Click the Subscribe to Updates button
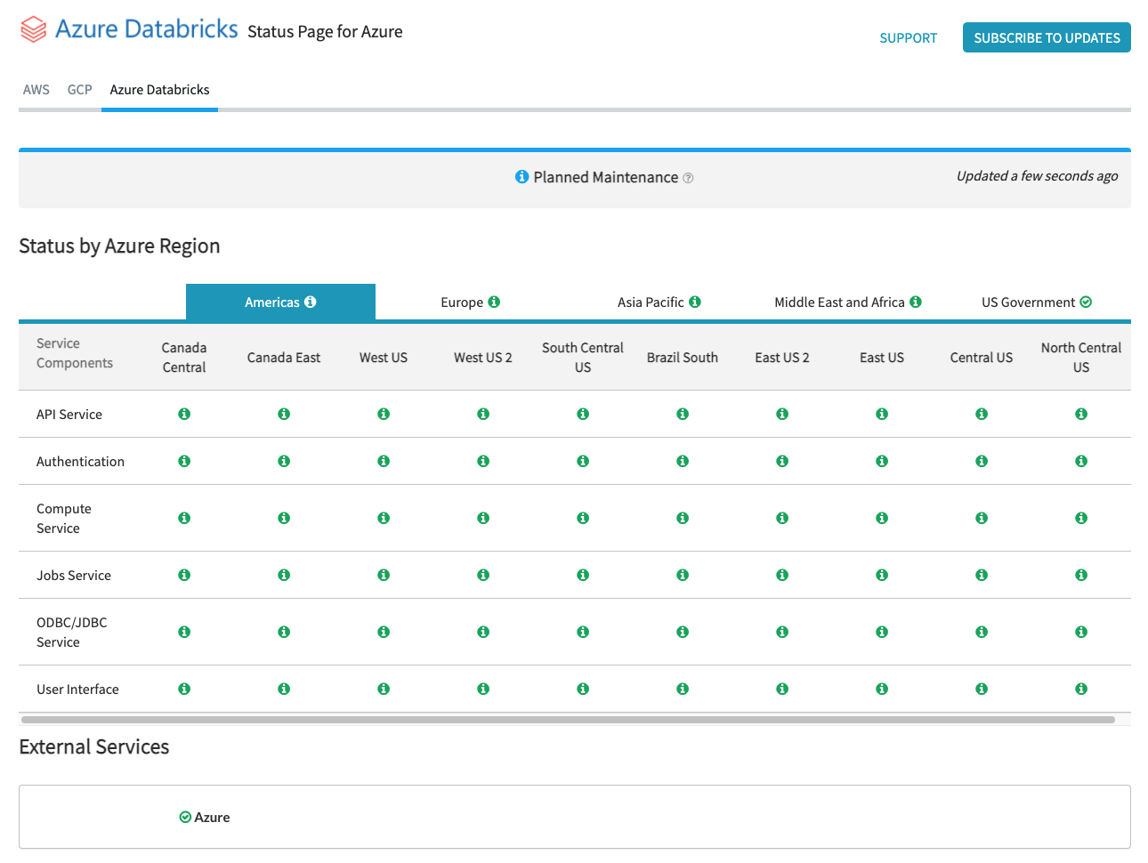 [1047, 37]
